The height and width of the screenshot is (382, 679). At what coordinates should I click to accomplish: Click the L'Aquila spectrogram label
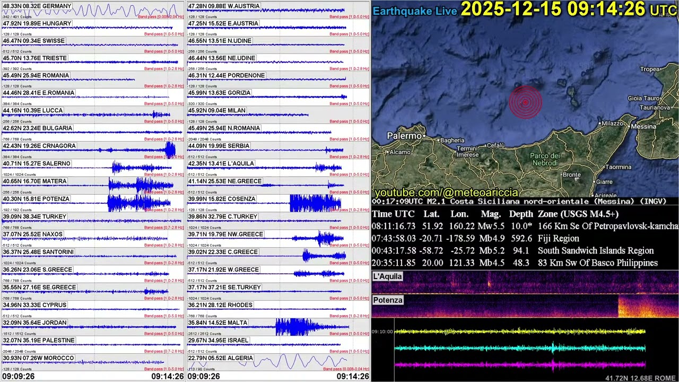pos(388,276)
